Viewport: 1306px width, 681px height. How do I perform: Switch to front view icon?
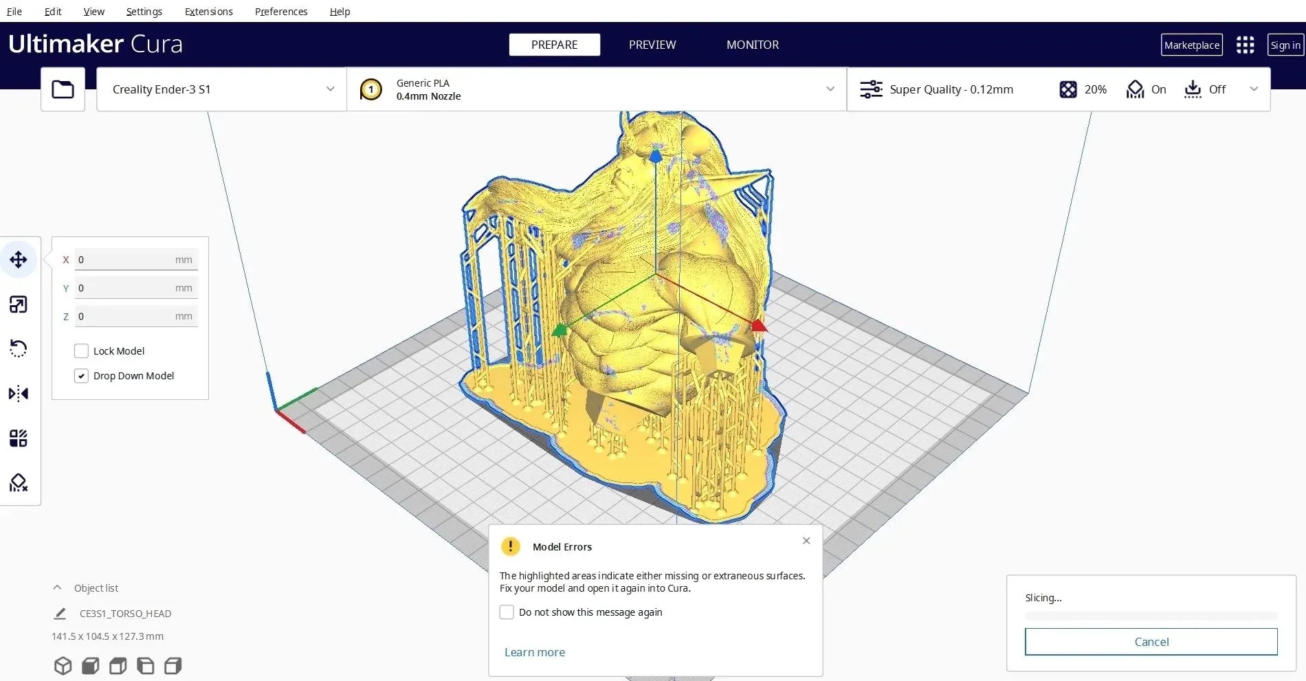[x=90, y=666]
